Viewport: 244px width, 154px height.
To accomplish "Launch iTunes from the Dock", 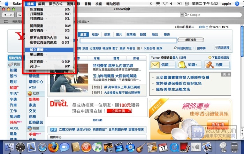I will (x=97, y=147).
